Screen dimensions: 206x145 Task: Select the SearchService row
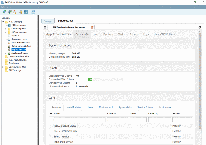click(x=121, y=136)
